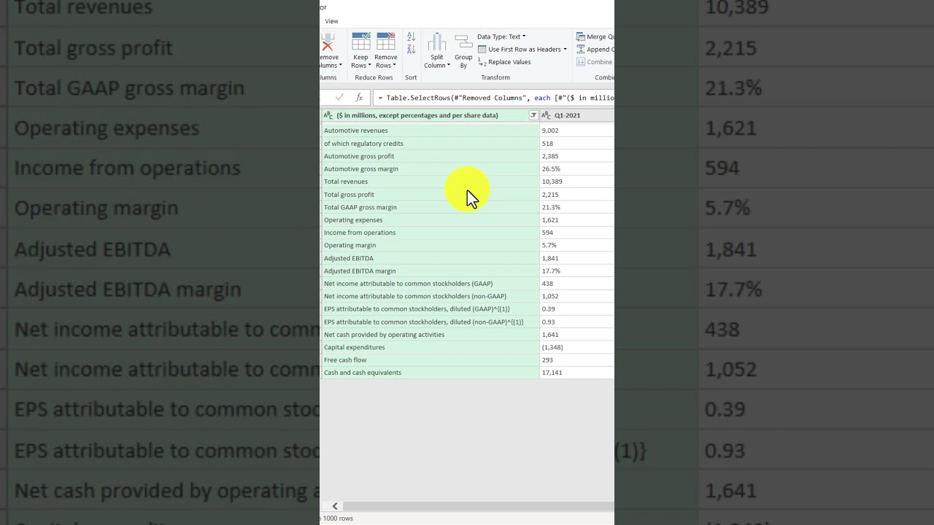934x525 pixels.
Task: Click the value 26.5%
Action: point(551,169)
